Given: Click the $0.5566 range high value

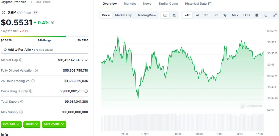Looking at the screenshot, I should pos(83,40).
